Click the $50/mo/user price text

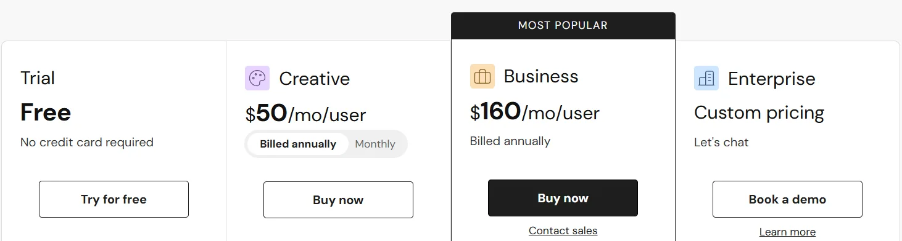[x=305, y=114]
